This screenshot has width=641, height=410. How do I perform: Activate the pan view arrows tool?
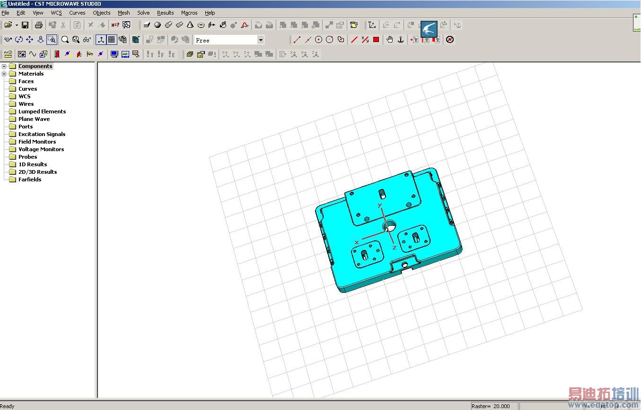click(x=30, y=40)
